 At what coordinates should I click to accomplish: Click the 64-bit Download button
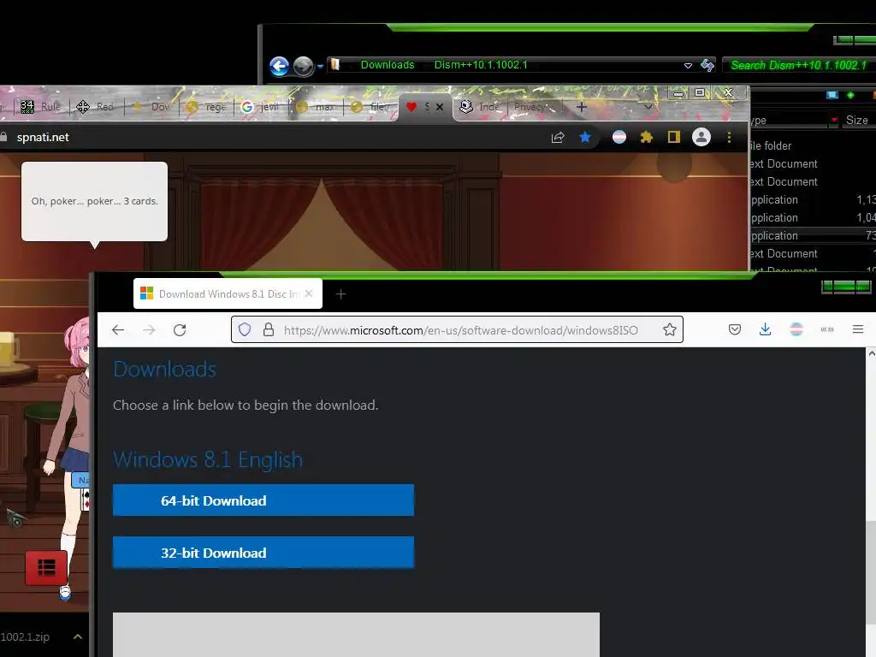(x=263, y=500)
